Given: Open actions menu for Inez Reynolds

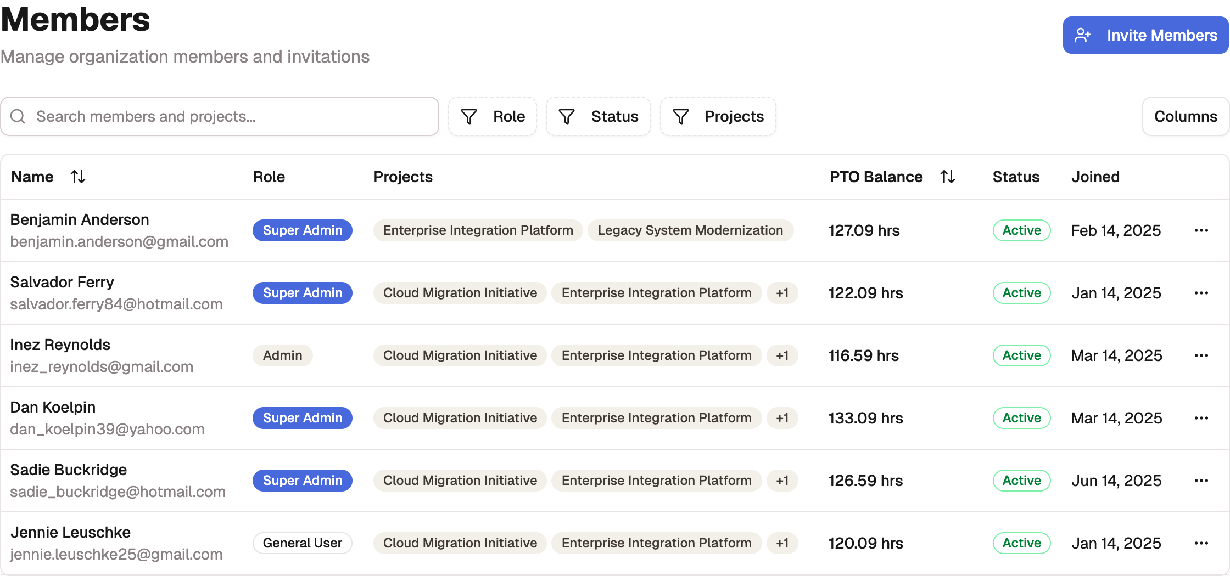Looking at the screenshot, I should pyautogui.click(x=1201, y=355).
